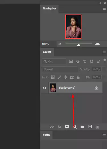
Task: Add a layer style with fx icon
Action: point(59,127)
